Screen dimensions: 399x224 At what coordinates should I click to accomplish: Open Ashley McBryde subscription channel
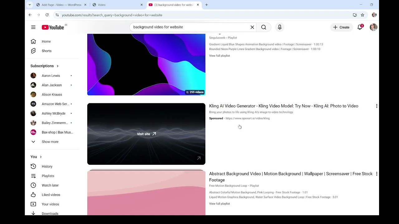coord(53,113)
